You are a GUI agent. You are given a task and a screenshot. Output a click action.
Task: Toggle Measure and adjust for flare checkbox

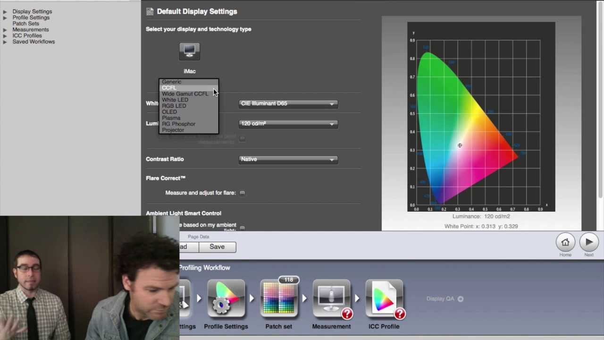coord(242,193)
